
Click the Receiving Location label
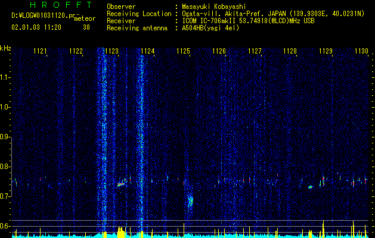139,14
